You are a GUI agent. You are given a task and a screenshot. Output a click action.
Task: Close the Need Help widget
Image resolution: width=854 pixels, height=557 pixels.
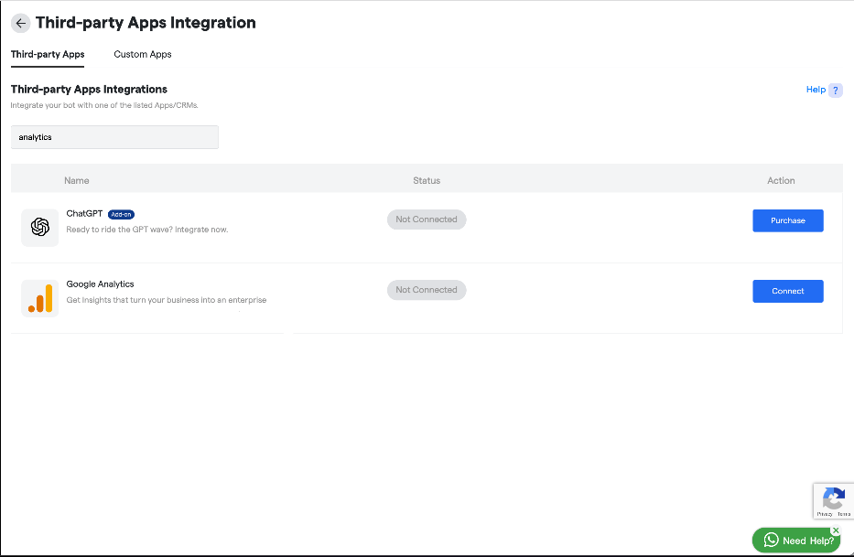[x=835, y=530]
